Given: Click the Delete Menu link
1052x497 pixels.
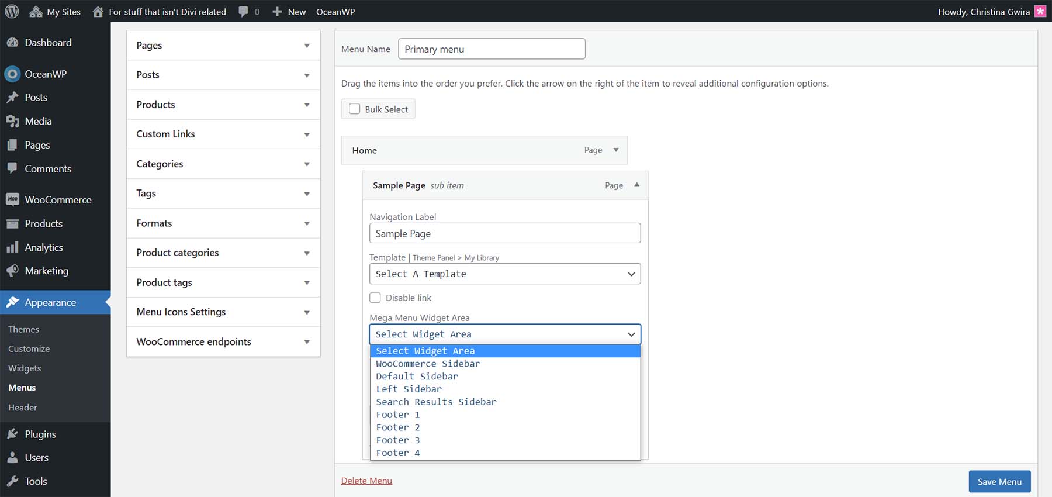Looking at the screenshot, I should tap(366, 481).
